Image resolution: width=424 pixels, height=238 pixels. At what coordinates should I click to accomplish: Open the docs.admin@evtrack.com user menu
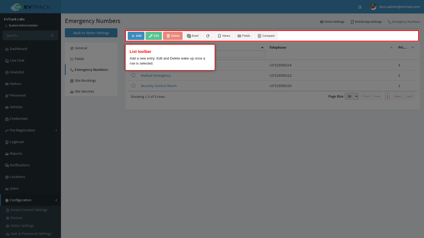point(395,7)
